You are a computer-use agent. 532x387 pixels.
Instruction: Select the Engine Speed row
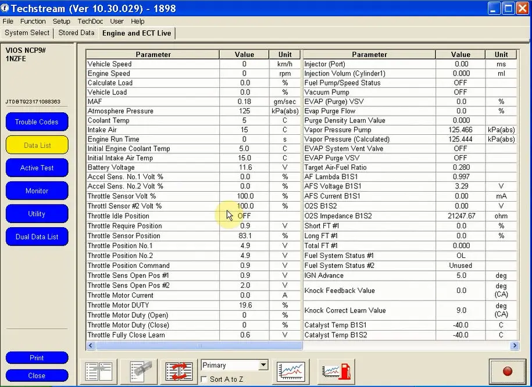pyautogui.click(x=194, y=73)
